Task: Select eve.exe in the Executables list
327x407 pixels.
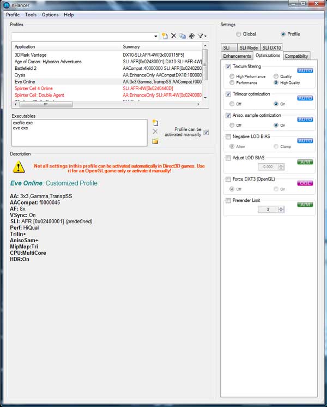Action: [20, 128]
